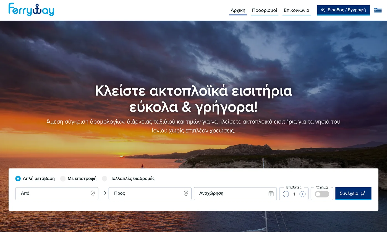This screenshot has height=232, width=387.
Task: Open the Αναχώρηση date field
Action: pos(235,194)
